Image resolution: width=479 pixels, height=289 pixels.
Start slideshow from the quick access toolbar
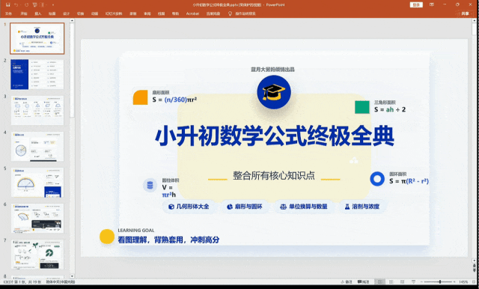(35, 5)
